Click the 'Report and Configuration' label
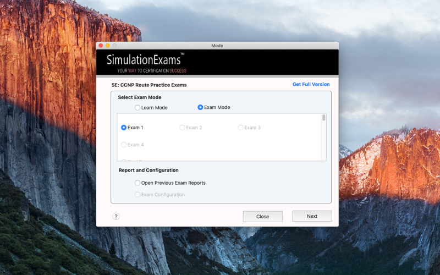 coord(148,170)
